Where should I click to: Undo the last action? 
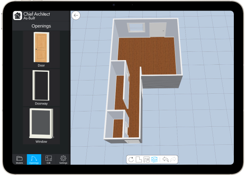(x=165, y=159)
